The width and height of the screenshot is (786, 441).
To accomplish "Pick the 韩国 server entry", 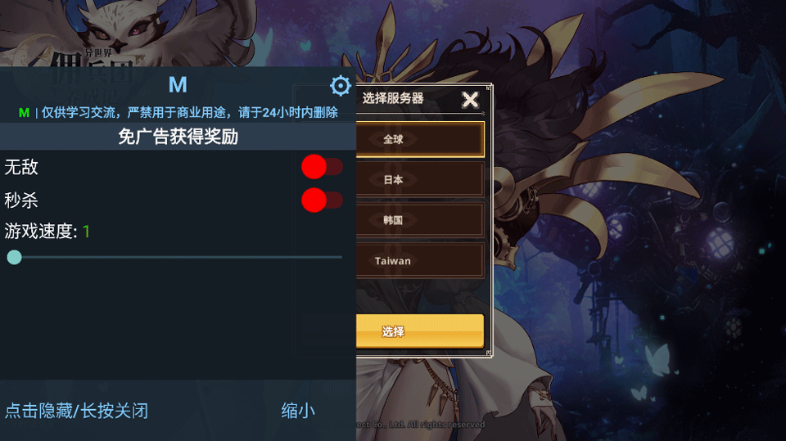I will (420, 220).
